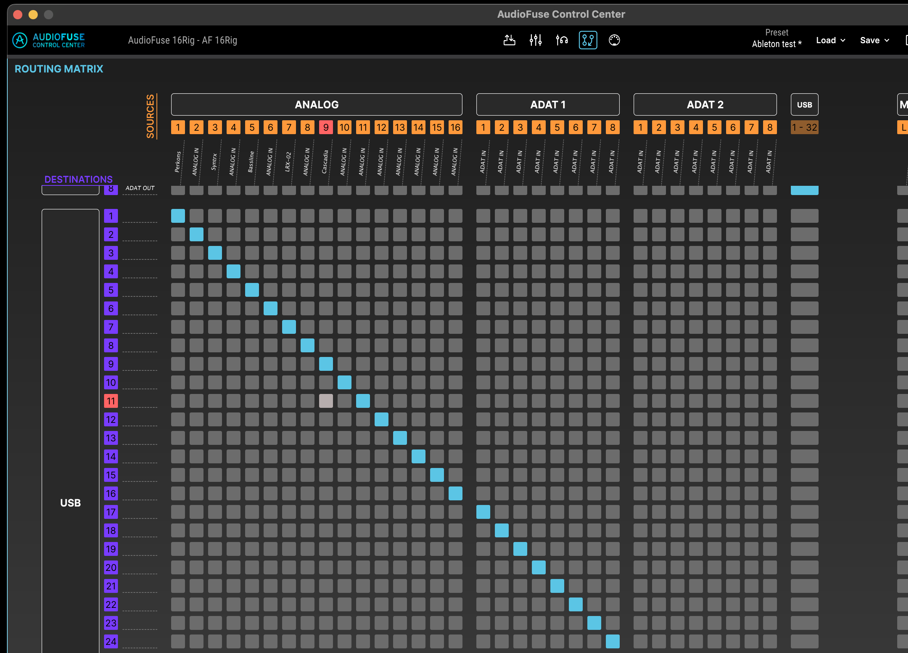908x653 pixels.
Task: Select USB destination number 20
Action: (x=111, y=567)
